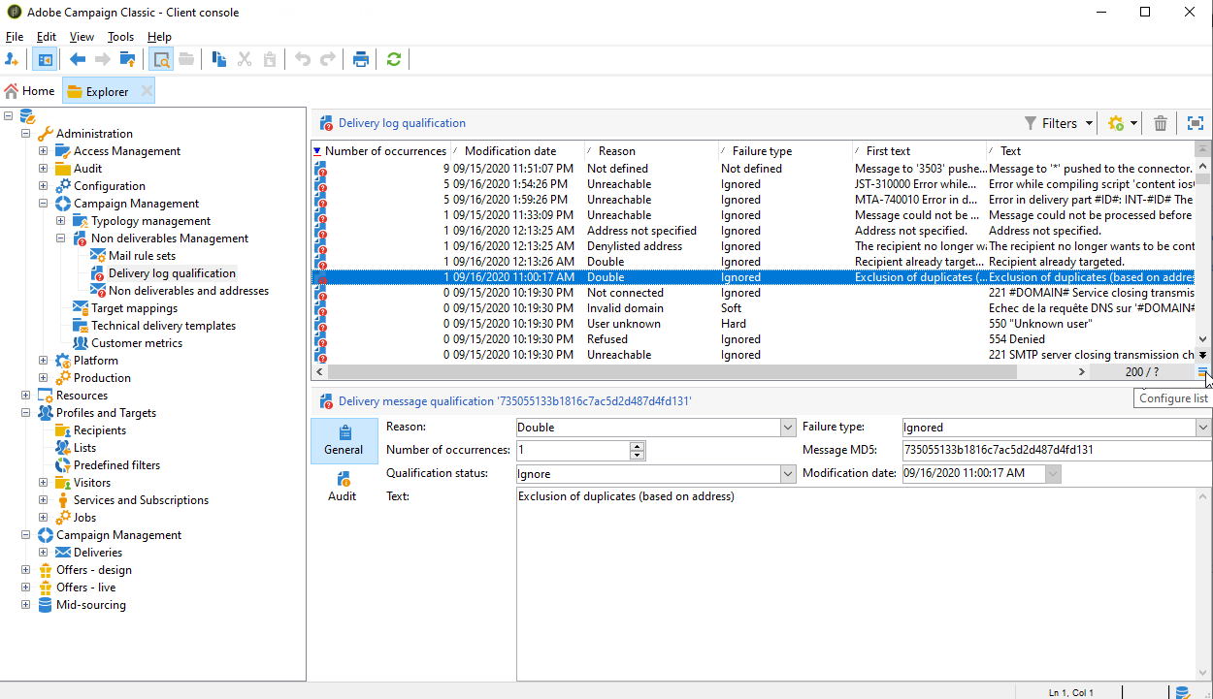Open the Tools menu
This screenshot has width=1213, height=699.
[120, 37]
